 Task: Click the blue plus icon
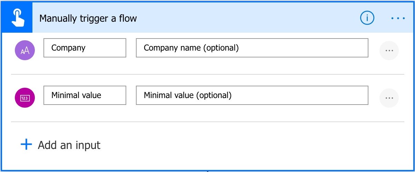(26, 145)
